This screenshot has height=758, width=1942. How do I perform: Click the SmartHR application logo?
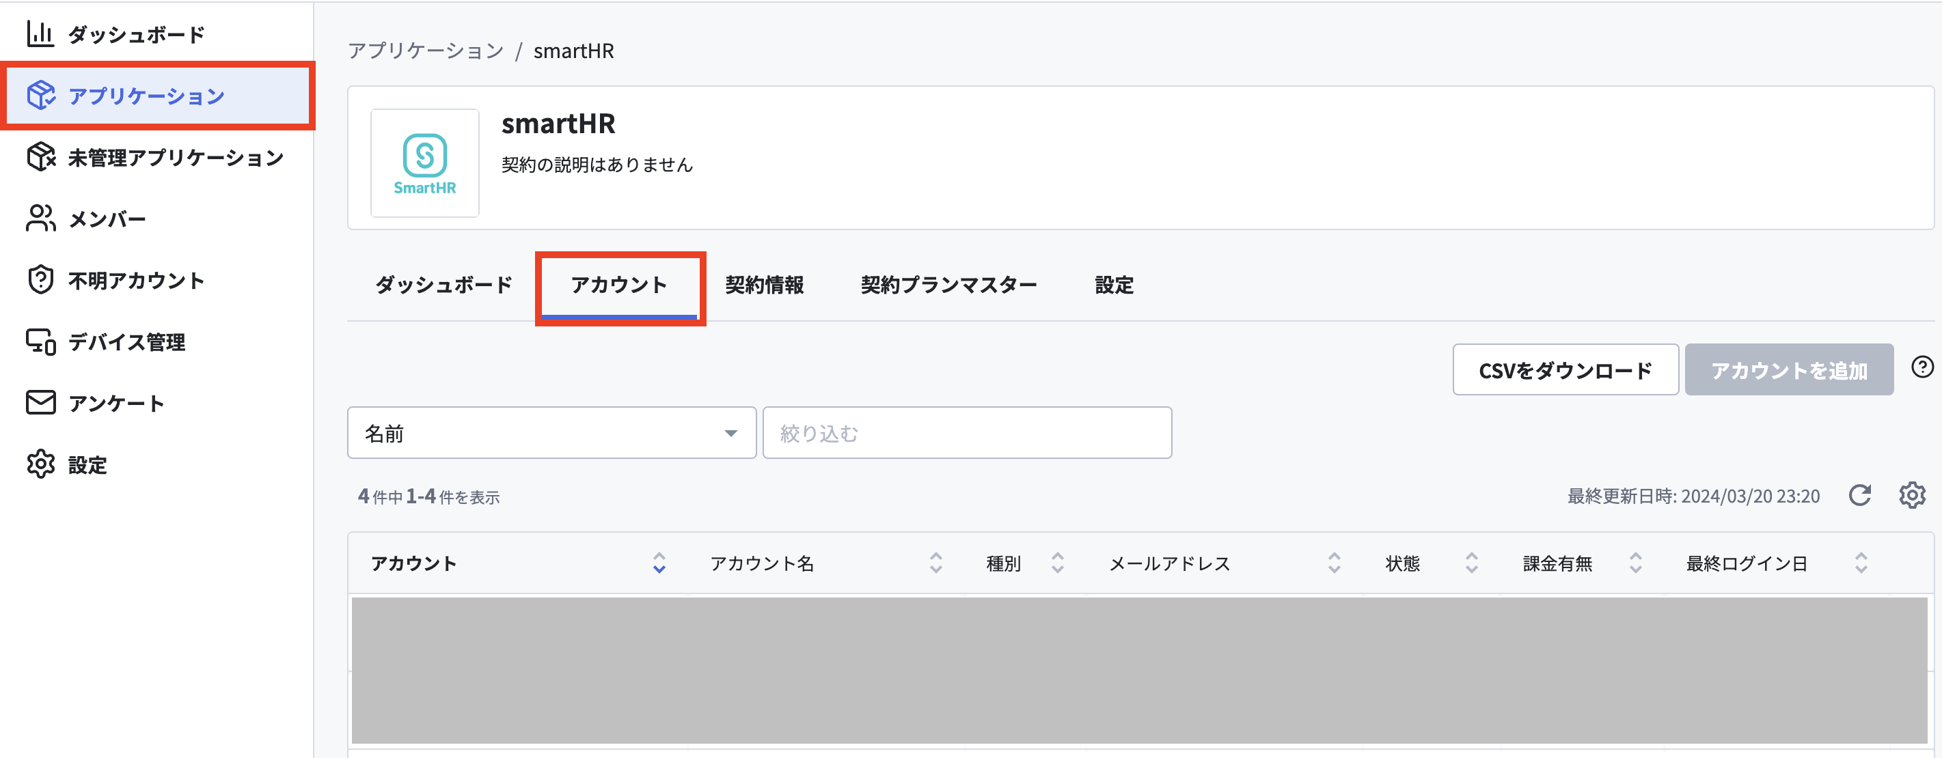pyautogui.click(x=424, y=163)
